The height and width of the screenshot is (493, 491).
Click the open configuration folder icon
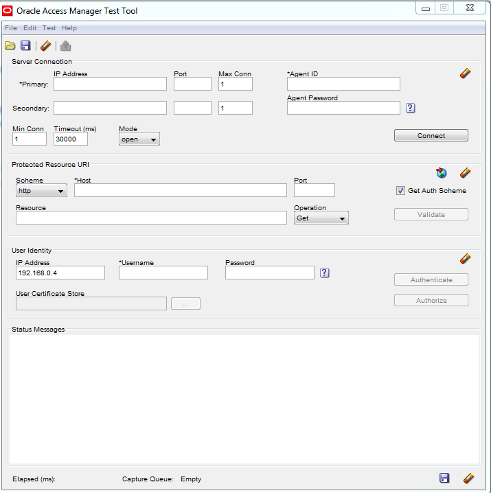(x=10, y=46)
